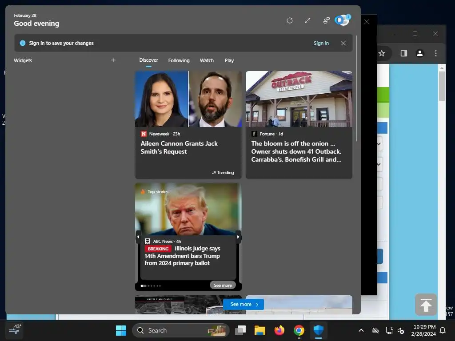Open Task View on the taskbar
455x341 pixels.
tap(240, 330)
